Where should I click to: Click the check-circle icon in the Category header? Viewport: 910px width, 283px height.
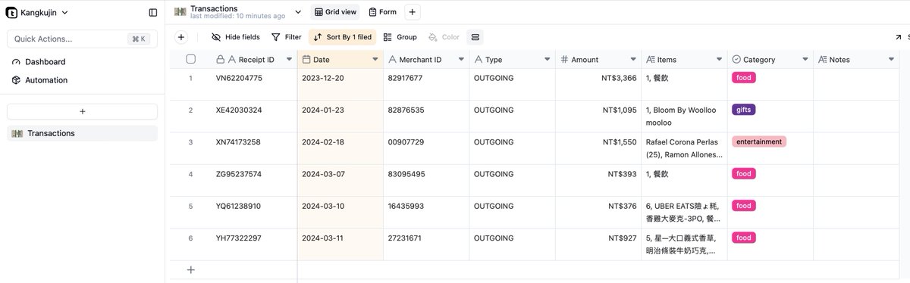tap(736, 59)
